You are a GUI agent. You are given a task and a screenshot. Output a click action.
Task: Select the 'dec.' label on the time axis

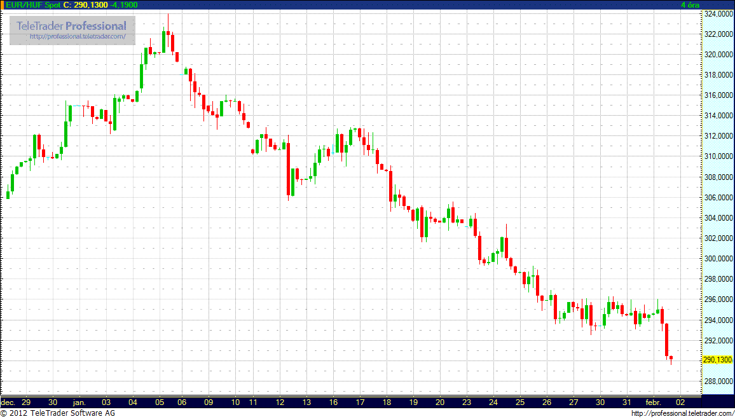pos(8,402)
